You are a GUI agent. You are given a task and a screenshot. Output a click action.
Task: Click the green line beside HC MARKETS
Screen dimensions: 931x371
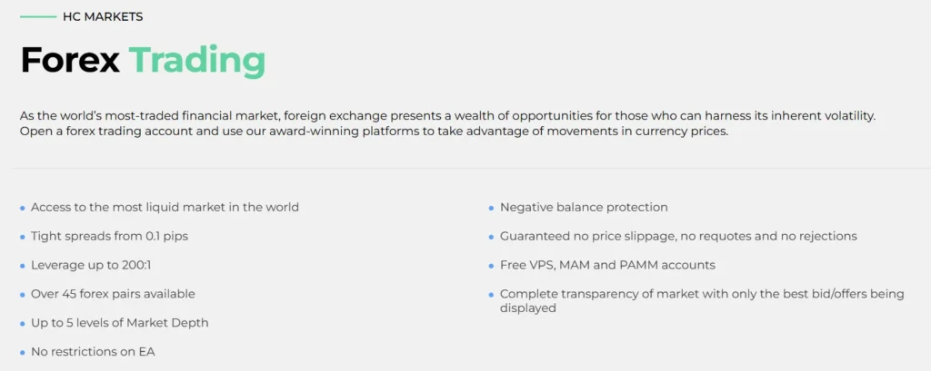[x=37, y=17]
